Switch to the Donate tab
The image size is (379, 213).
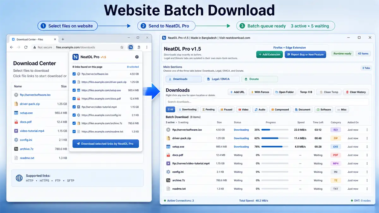(x=260, y=79)
